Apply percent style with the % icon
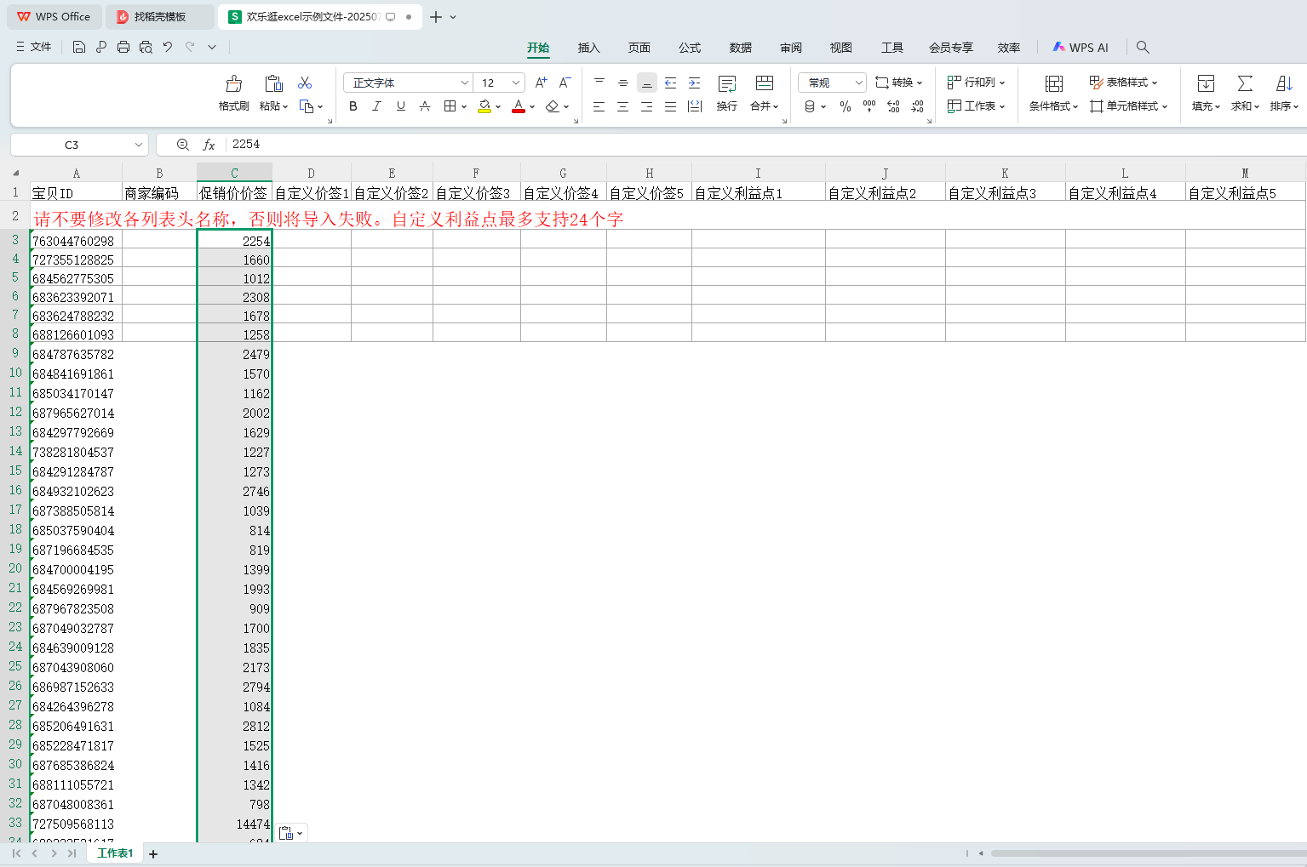 click(x=845, y=106)
